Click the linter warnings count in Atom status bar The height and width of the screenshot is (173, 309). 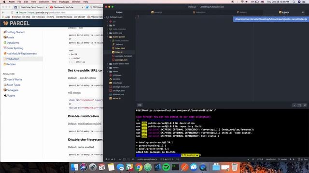tap(113, 159)
